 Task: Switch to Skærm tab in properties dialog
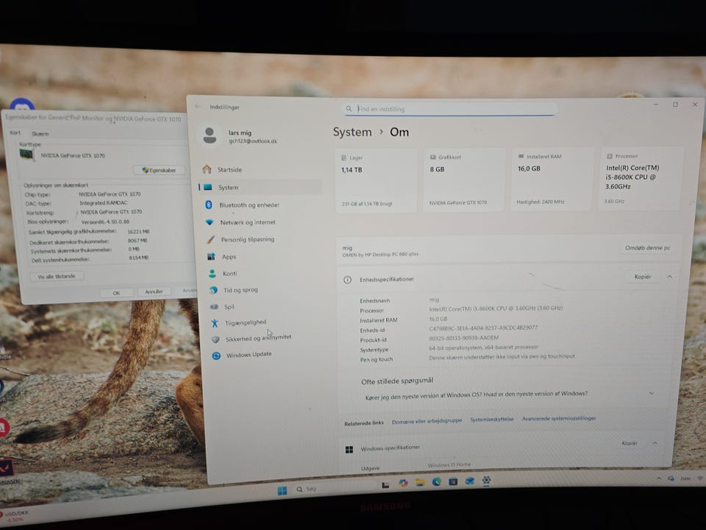tap(40, 134)
